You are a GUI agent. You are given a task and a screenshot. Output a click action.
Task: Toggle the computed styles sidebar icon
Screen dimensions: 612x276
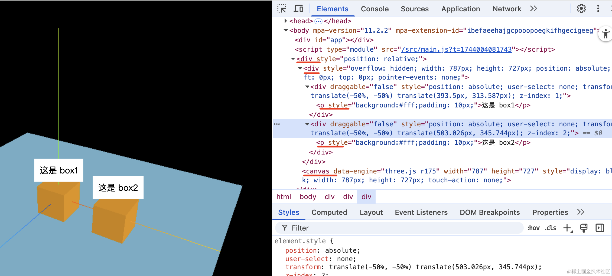pos(600,228)
